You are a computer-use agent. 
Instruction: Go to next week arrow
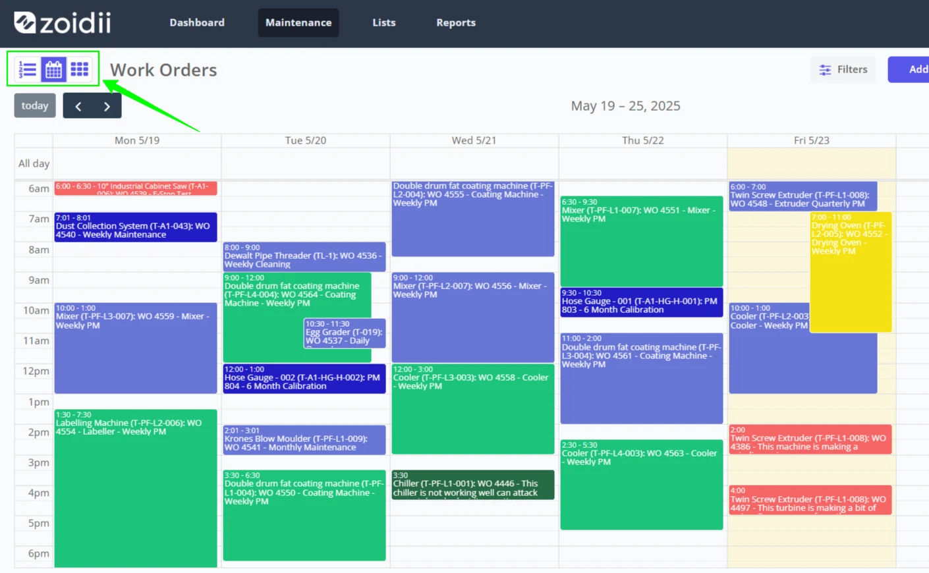click(x=107, y=106)
